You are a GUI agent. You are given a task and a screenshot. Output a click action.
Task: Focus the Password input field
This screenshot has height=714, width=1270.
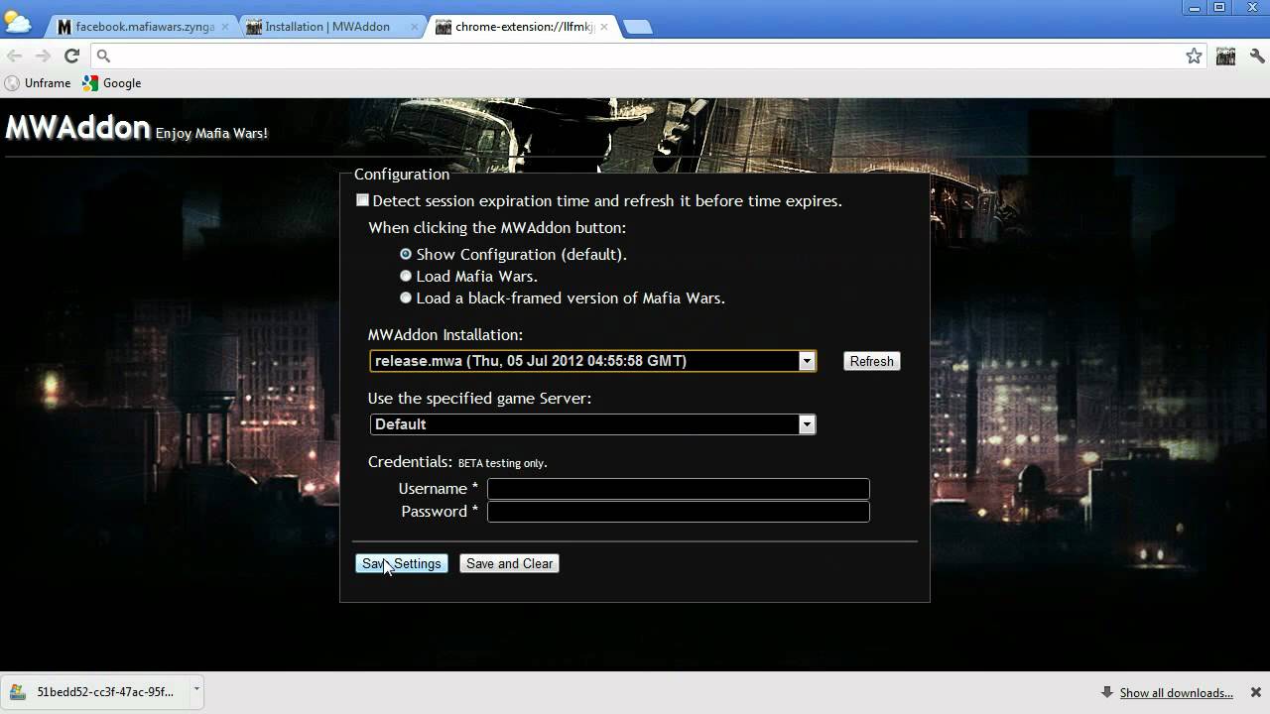point(679,512)
